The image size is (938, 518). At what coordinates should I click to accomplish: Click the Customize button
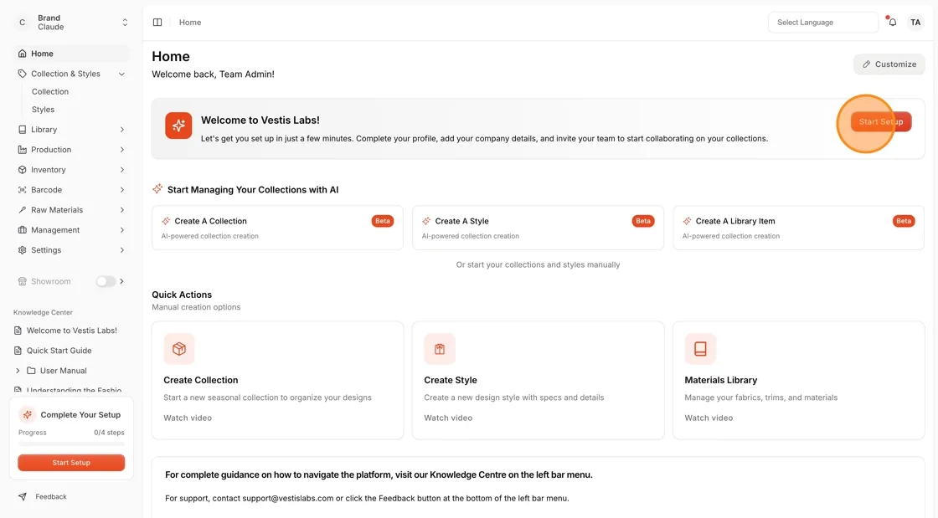889,64
